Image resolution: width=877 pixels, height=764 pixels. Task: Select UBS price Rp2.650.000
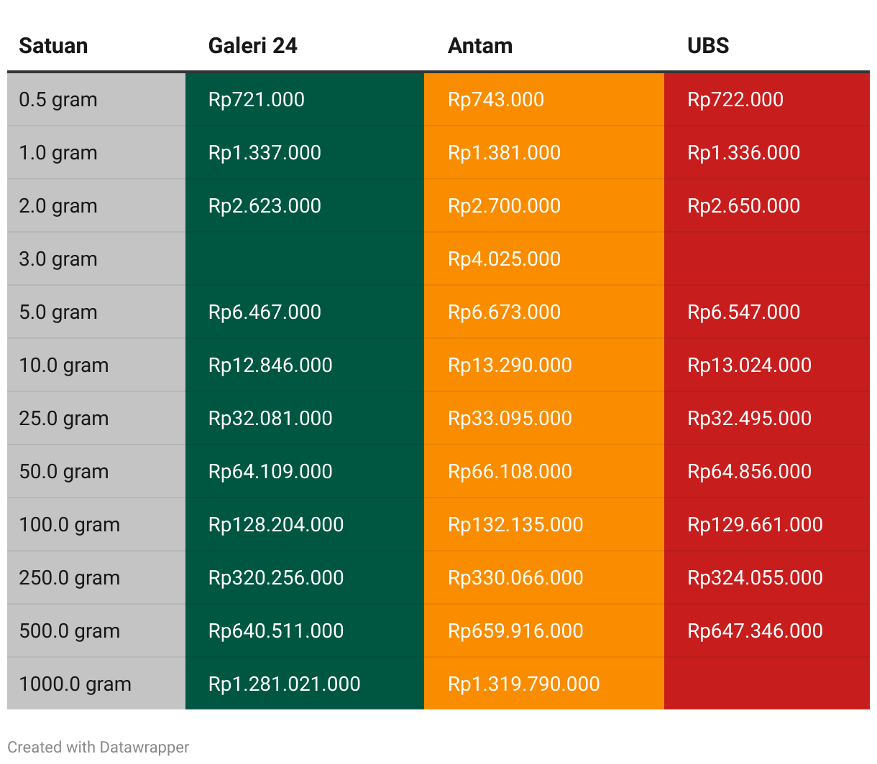coord(743,205)
